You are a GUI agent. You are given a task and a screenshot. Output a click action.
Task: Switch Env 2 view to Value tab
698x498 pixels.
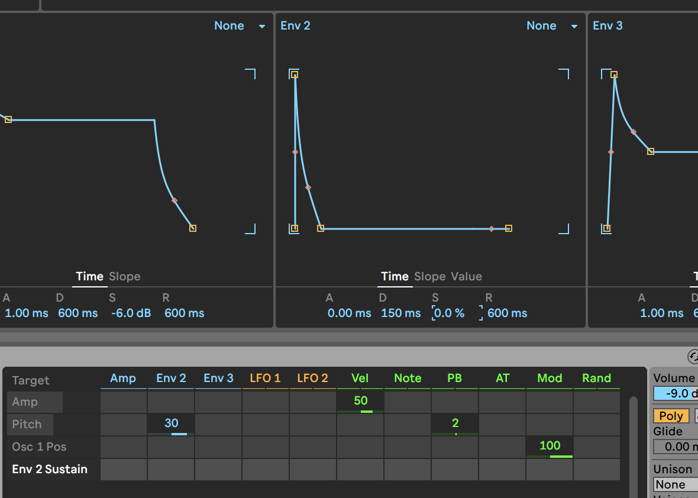coord(466,276)
